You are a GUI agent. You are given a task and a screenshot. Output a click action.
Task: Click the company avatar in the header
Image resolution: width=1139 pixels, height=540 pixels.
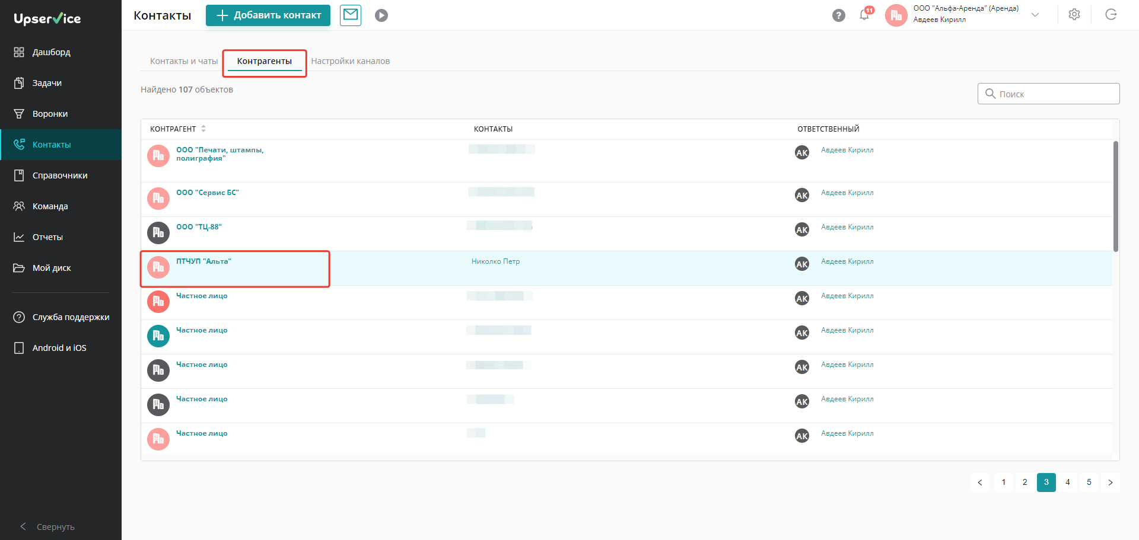click(896, 15)
